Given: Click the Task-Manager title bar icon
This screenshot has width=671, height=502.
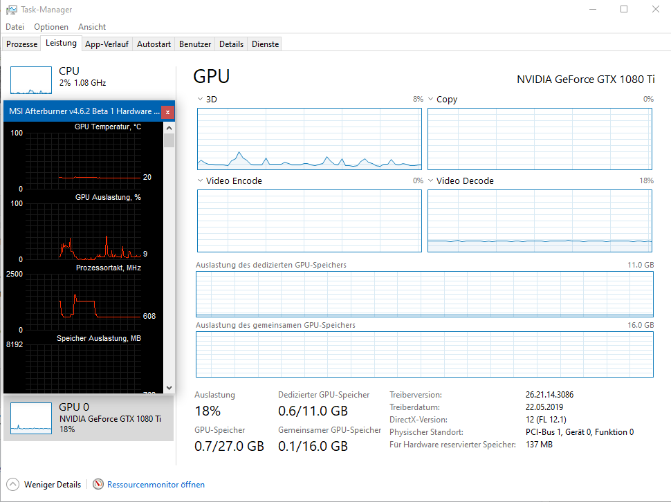Looking at the screenshot, I should pos(12,10).
